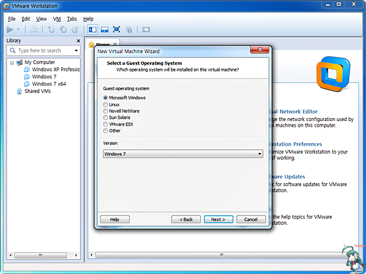Image resolution: width=366 pixels, height=274 pixels.
Task: Close the Home tab
Action: click(115, 44)
